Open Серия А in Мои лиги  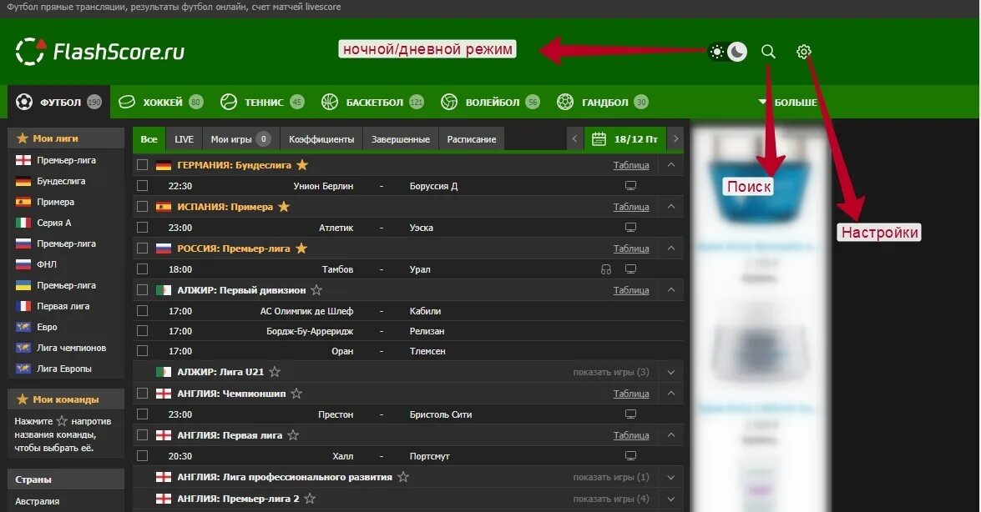pyautogui.click(x=53, y=223)
